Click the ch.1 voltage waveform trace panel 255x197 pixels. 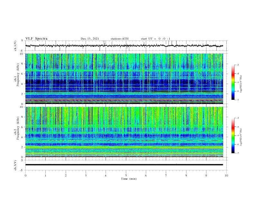127,46
